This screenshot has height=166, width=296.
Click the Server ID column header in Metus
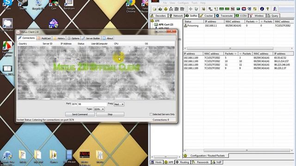pos(47,44)
